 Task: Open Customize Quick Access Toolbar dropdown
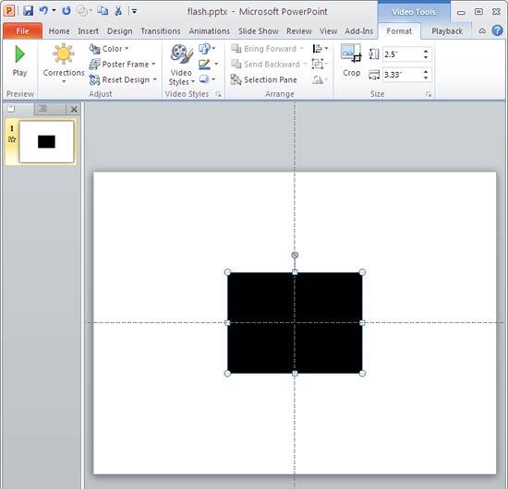(134, 11)
